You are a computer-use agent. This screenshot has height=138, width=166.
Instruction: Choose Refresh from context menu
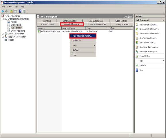coord(83,50)
